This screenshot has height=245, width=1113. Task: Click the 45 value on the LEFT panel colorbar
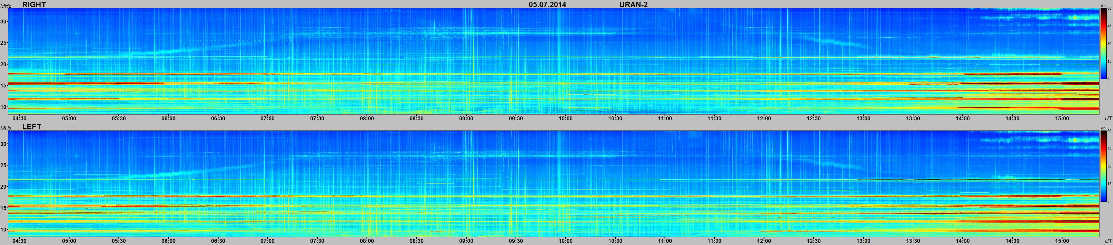(x=1109, y=149)
